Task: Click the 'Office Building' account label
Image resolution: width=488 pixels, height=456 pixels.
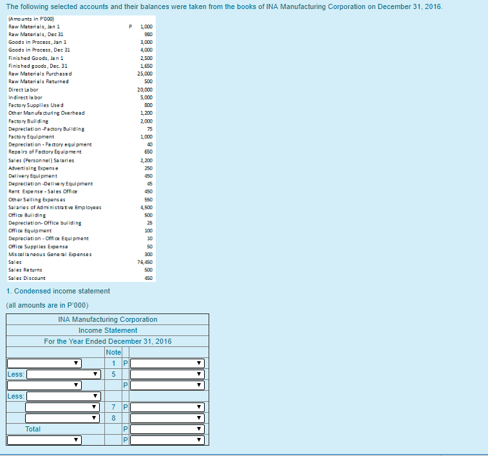Action: [27, 215]
